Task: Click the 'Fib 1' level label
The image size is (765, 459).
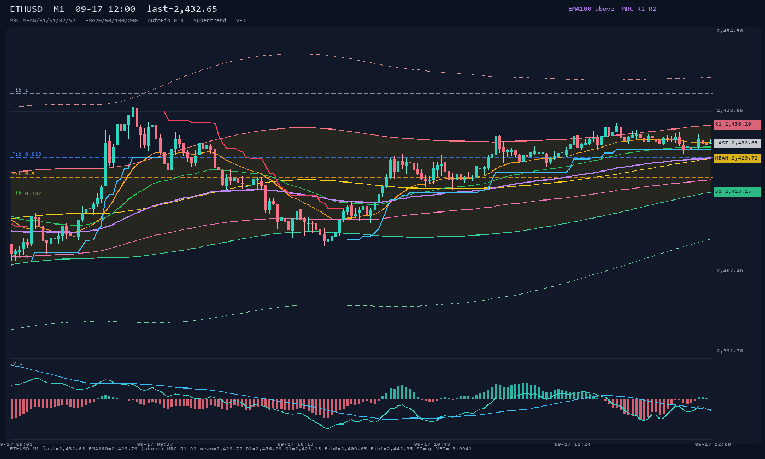Action: point(20,90)
